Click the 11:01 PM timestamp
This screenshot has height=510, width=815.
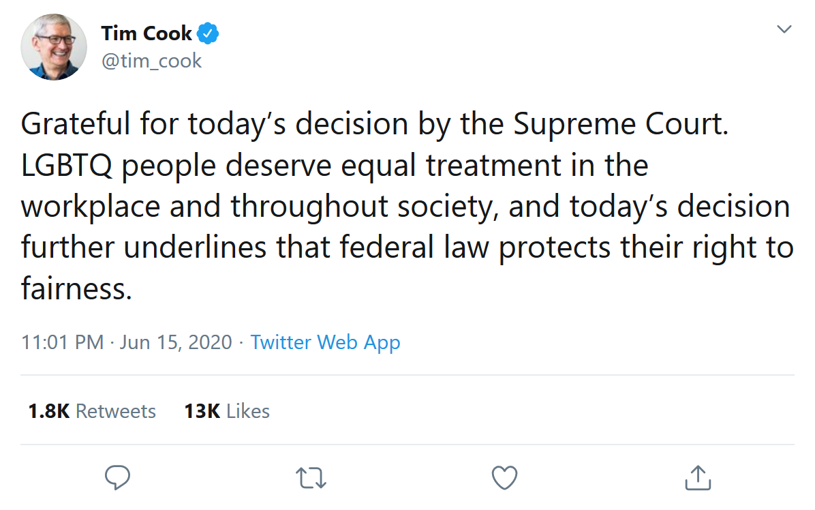[x=63, y=342]
